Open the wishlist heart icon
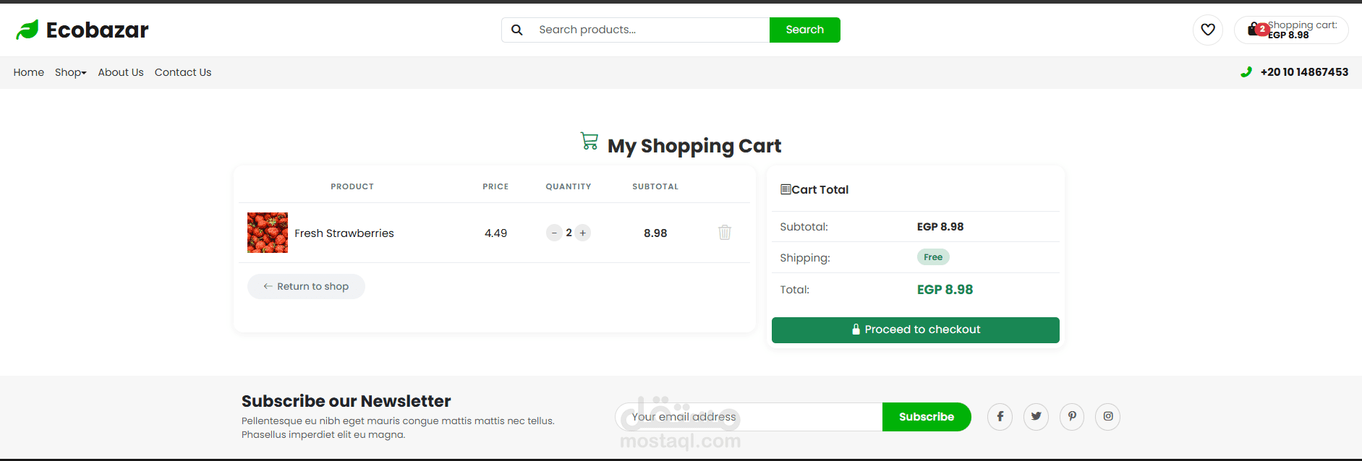This screenshot has width=1362, height=461. 1207,30
